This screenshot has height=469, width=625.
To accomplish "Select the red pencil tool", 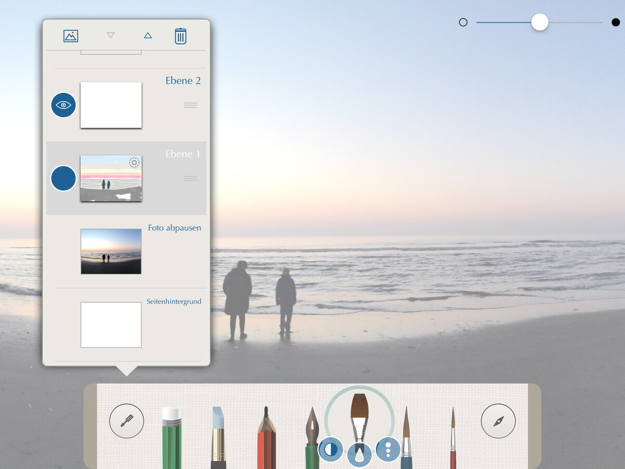I will pyautogui.click(x=266, y=438).
